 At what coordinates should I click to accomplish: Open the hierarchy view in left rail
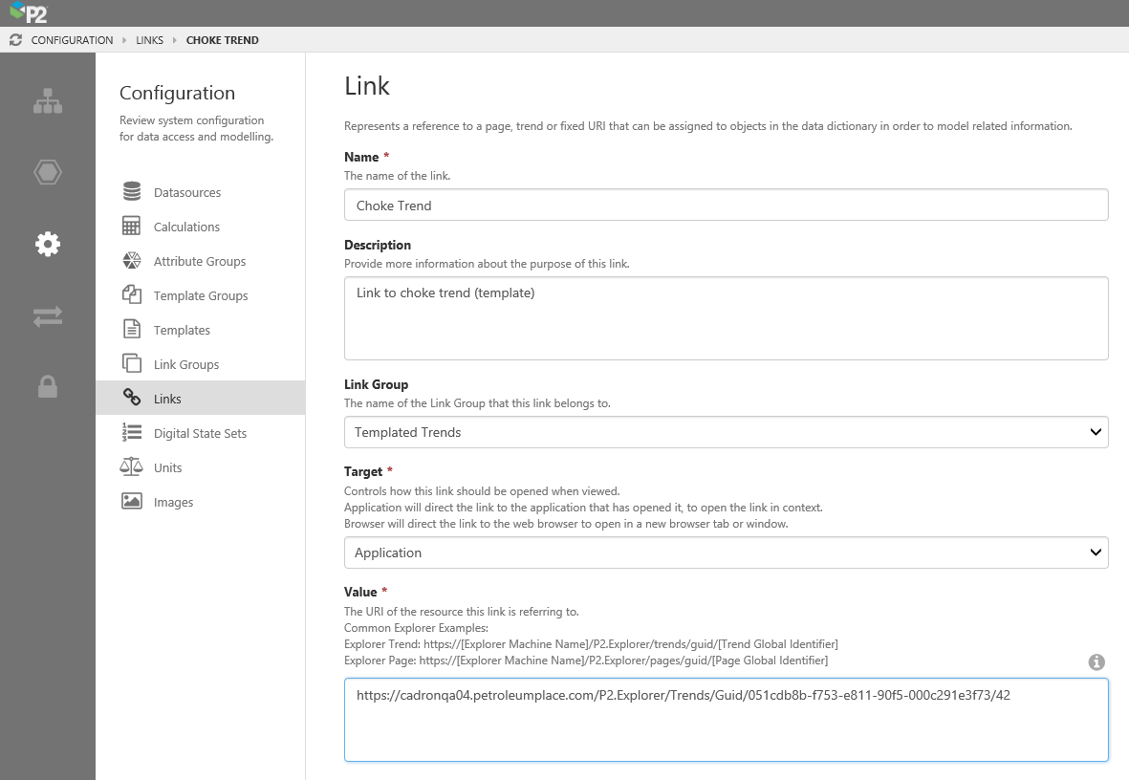[48, 101]
